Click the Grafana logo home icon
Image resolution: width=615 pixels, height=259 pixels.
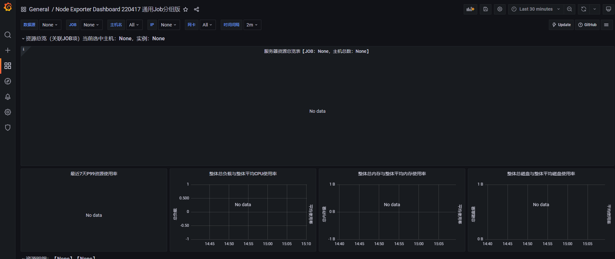point(8,7)
